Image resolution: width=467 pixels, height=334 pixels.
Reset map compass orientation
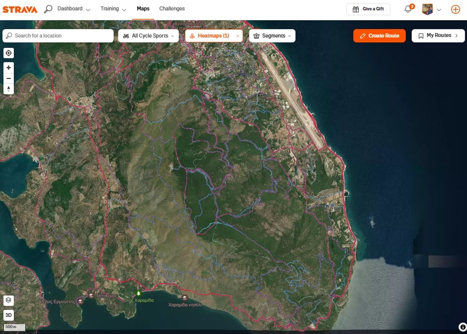[x=8, y=89]
